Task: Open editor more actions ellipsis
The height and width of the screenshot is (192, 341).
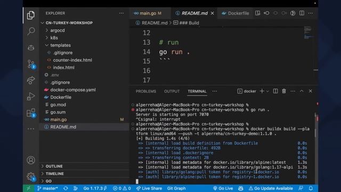Action: [x=311, y=13]
